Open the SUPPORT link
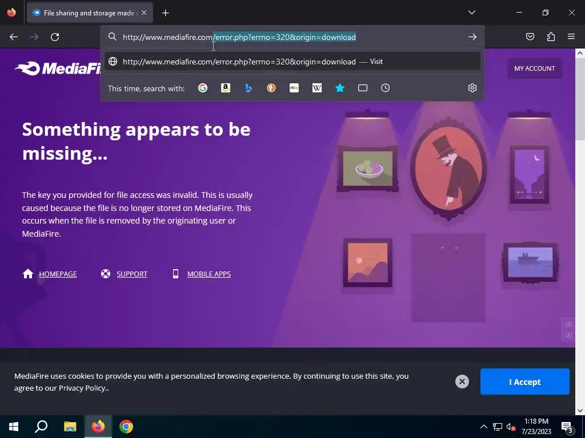Image resolution: width=585 pixels, height=438 pixels. click(132, 274)
